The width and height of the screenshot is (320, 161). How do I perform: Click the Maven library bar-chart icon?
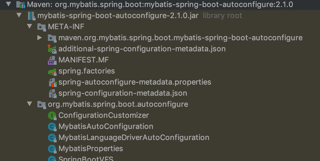[x=21, y=4]
